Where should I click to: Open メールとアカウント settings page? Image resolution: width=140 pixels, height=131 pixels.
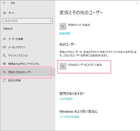tap(17, 47)
